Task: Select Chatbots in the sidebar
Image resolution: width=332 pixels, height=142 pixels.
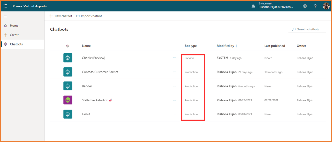Action: pyautogui.click(x=16, y=44)
